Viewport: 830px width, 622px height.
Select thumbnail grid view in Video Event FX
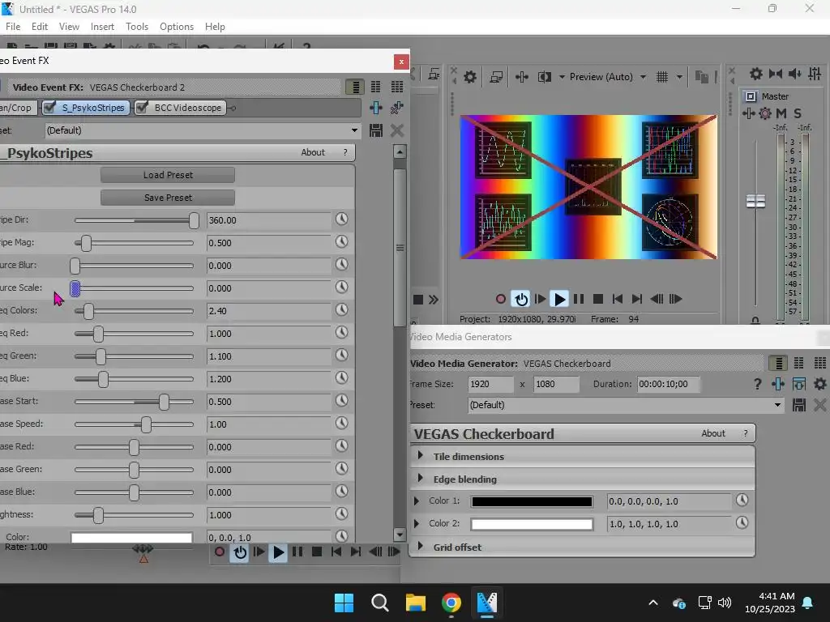397,87
